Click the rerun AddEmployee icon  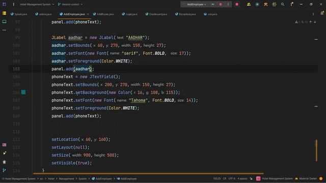coord(213,5)
